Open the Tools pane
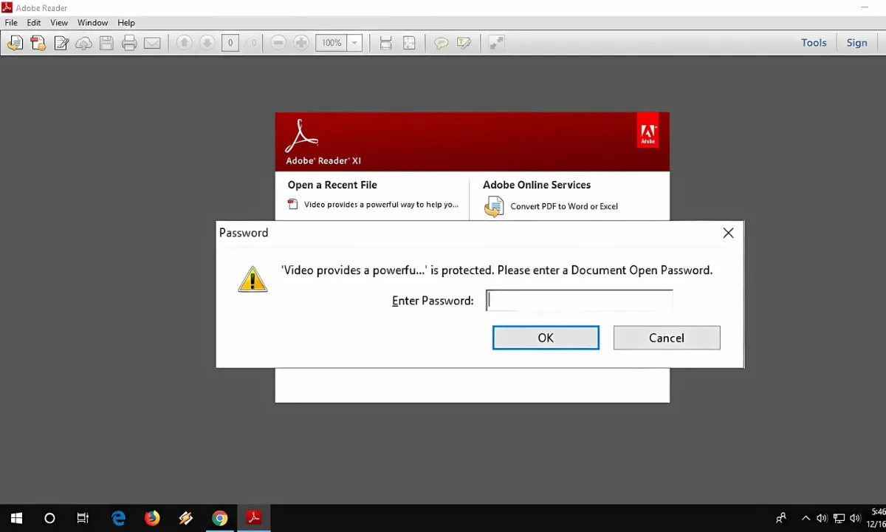 pos(814,43)
